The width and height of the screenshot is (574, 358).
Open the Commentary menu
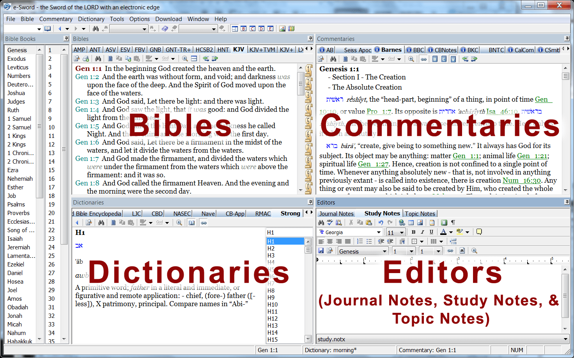point(56,19)
